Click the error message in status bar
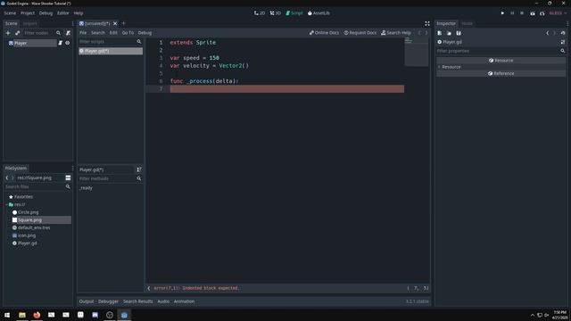Viewport: 571px width, 321px height. 196,288
